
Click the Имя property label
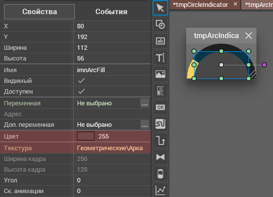10,70
